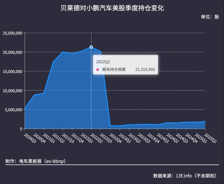Click the tooltip value 21,319,560
The height and width of the screenshot is (184, 224).
pyautogui.click(x=145, y=69)
